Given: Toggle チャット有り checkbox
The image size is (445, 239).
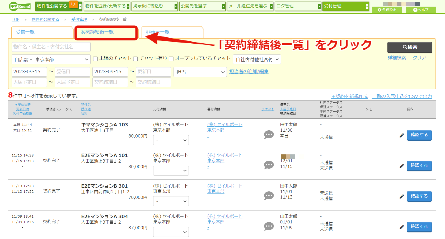Looking at the screenshot, I should point(135,59).
